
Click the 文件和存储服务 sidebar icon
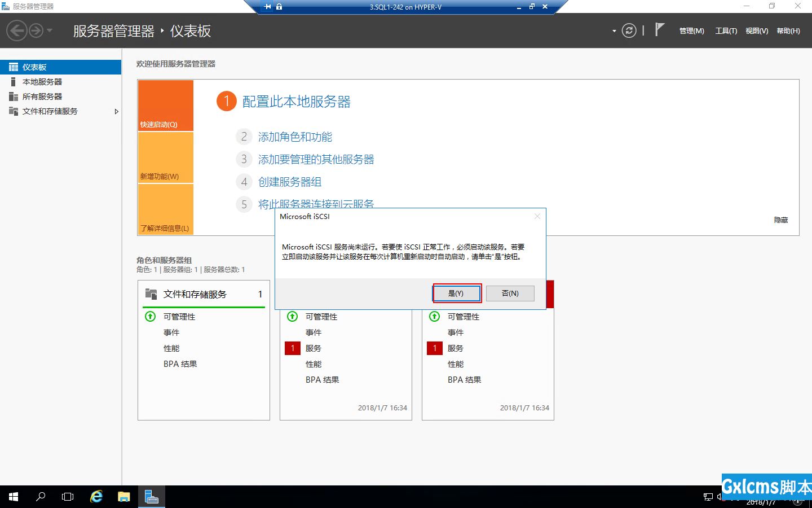[x=14, y=111]
